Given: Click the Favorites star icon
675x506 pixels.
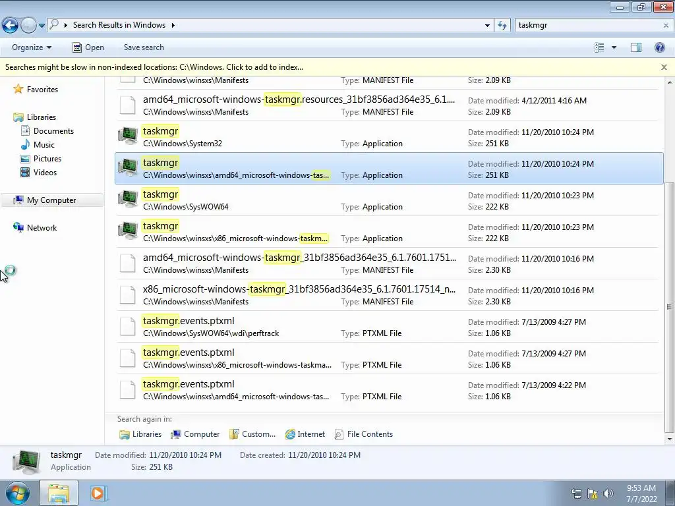Looking at the screenshot, I should 18,89.
